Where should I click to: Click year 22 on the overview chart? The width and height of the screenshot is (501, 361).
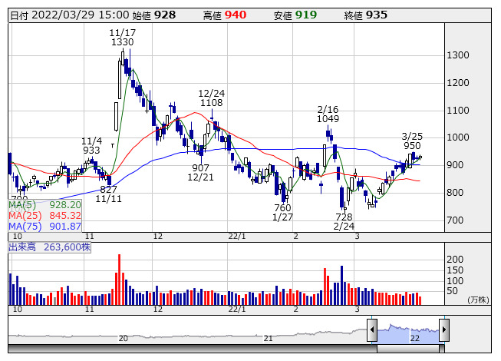click(x=415, y=338)
